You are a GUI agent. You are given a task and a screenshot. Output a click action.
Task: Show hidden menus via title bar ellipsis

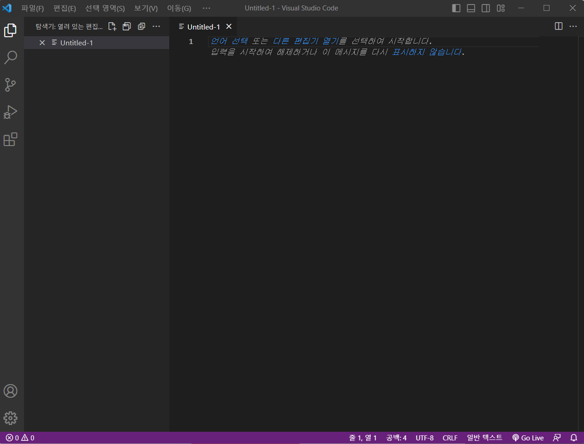click(x=206, y=8)
